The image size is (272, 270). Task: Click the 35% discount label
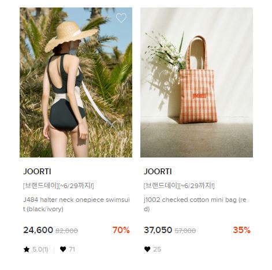[x=241, y=230]
